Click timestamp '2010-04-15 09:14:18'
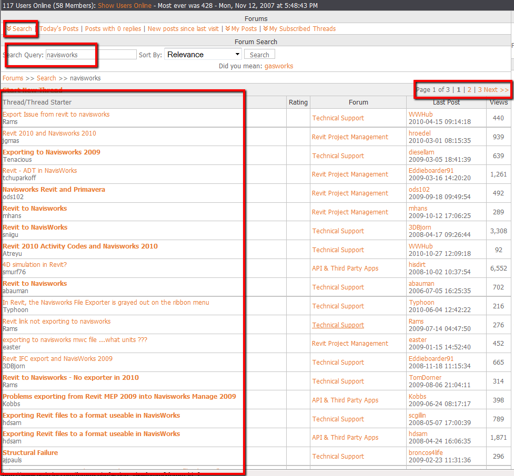 (440, 122)
